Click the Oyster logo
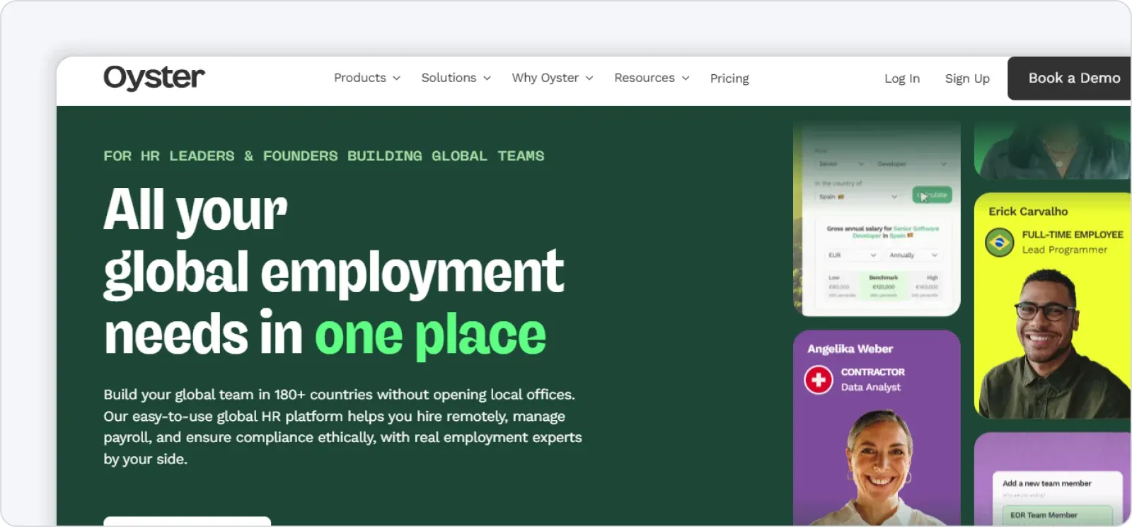The width and height of the screenshot is (1132, 527). [x=154, y=78]
